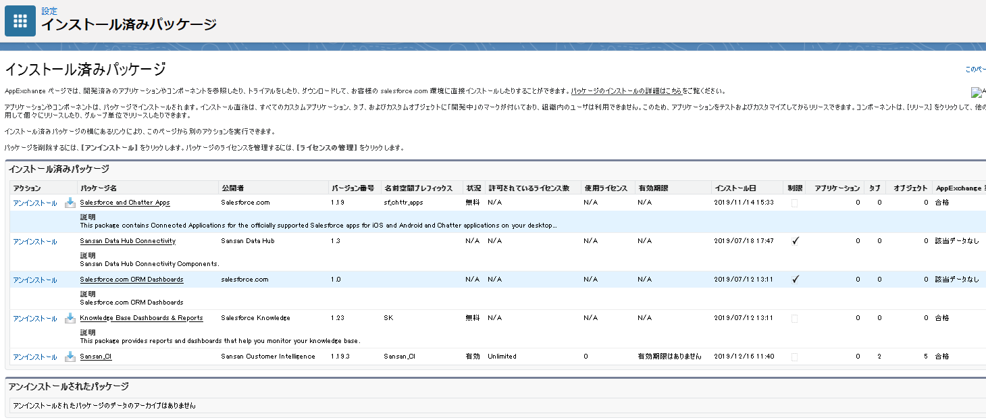Viewport: 986px width, 420px height.
Task: Open the setup app launcher grid icon
Action: 20,20
